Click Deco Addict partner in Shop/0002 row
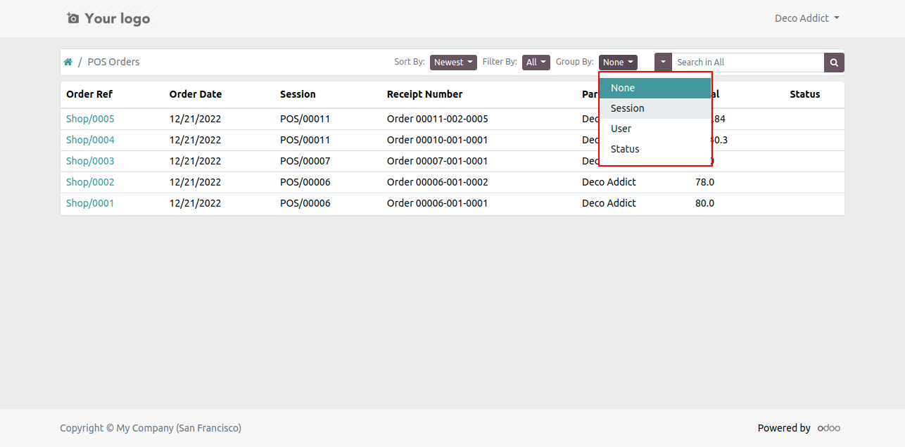 (609, 182)
